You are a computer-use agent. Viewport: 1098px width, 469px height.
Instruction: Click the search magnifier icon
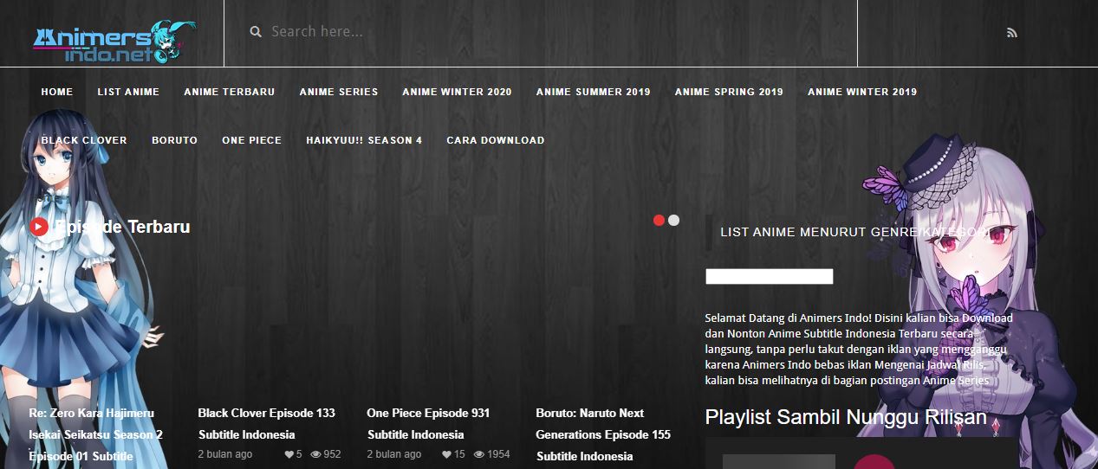coord(256,32)
